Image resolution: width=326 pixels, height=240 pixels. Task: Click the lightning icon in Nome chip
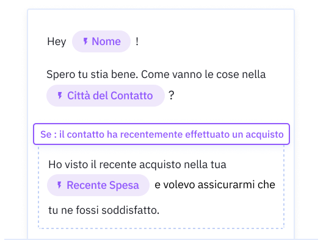tap(85, 41)
